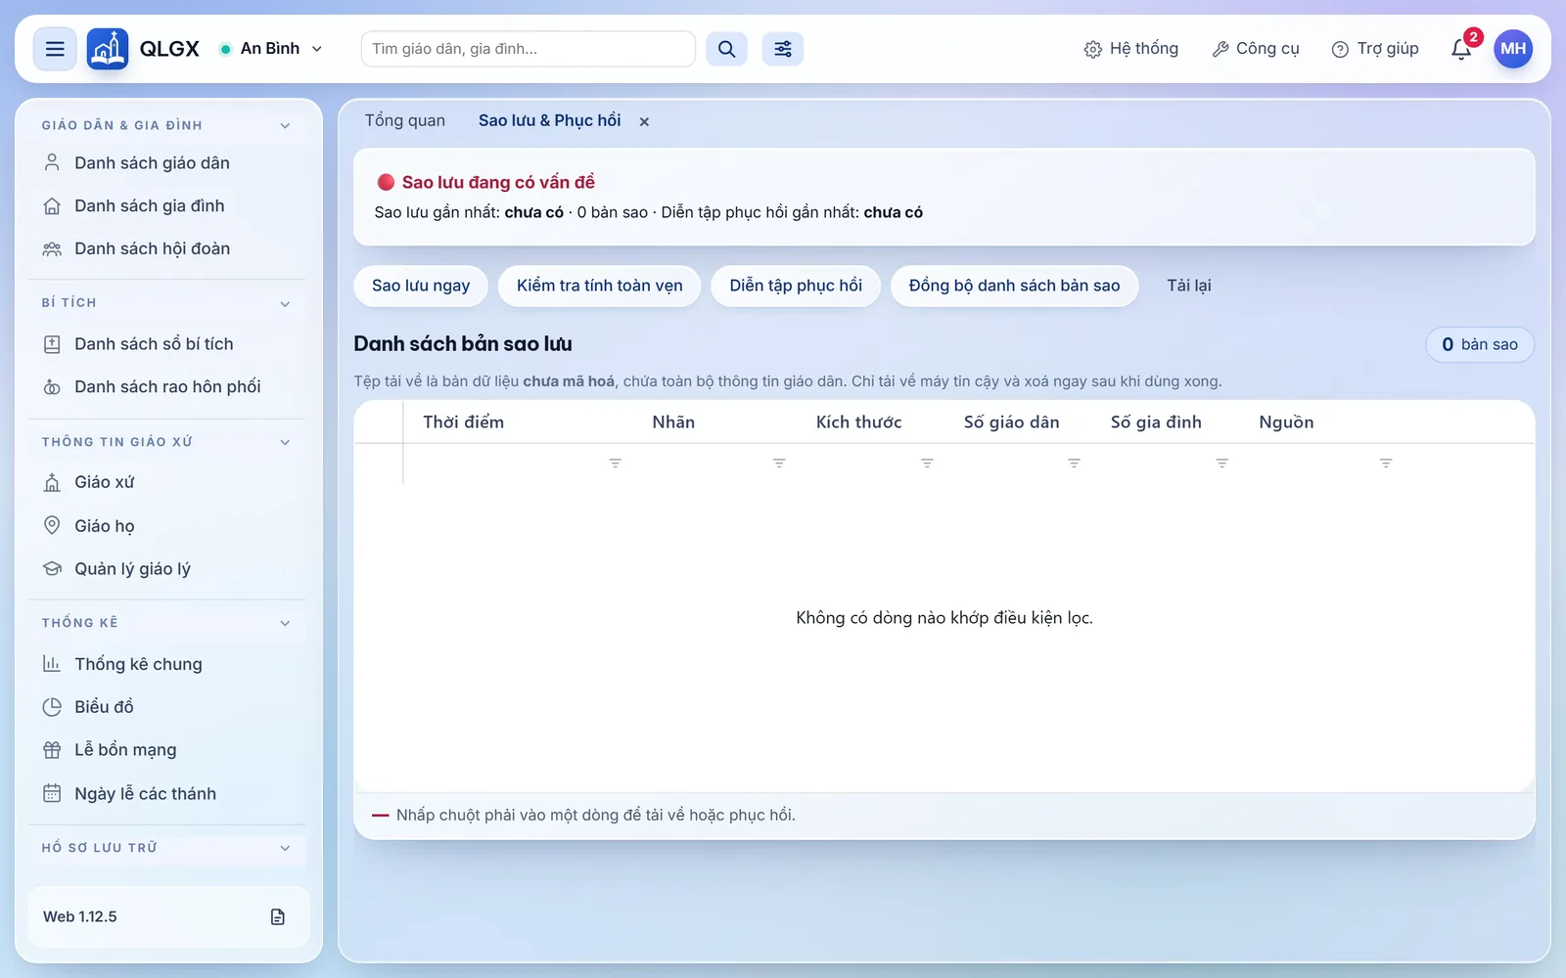The height and width of the screenshot is (978, 1566).
Task: Collapse the Bí tích section
Action: click(167, 303)
